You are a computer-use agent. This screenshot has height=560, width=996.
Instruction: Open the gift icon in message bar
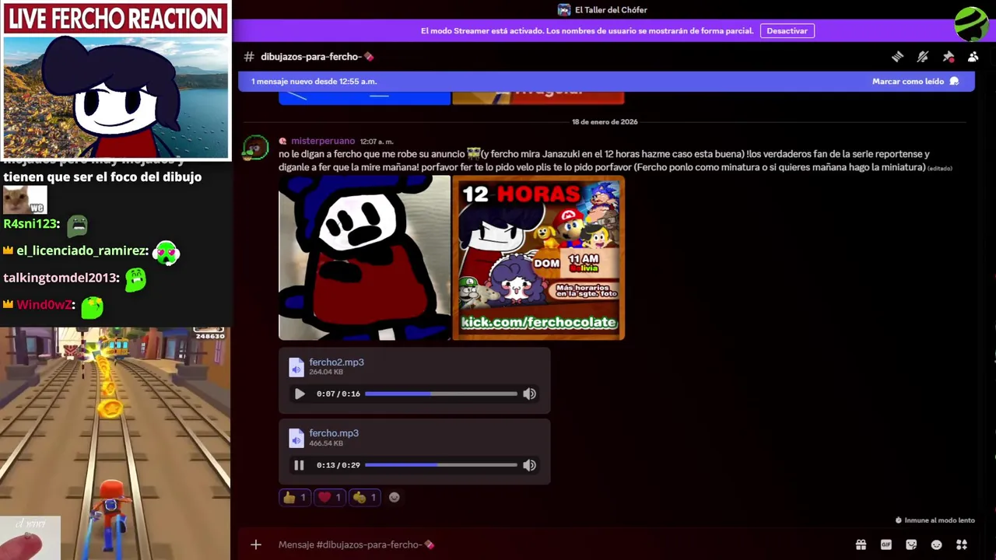coord(861,544)
